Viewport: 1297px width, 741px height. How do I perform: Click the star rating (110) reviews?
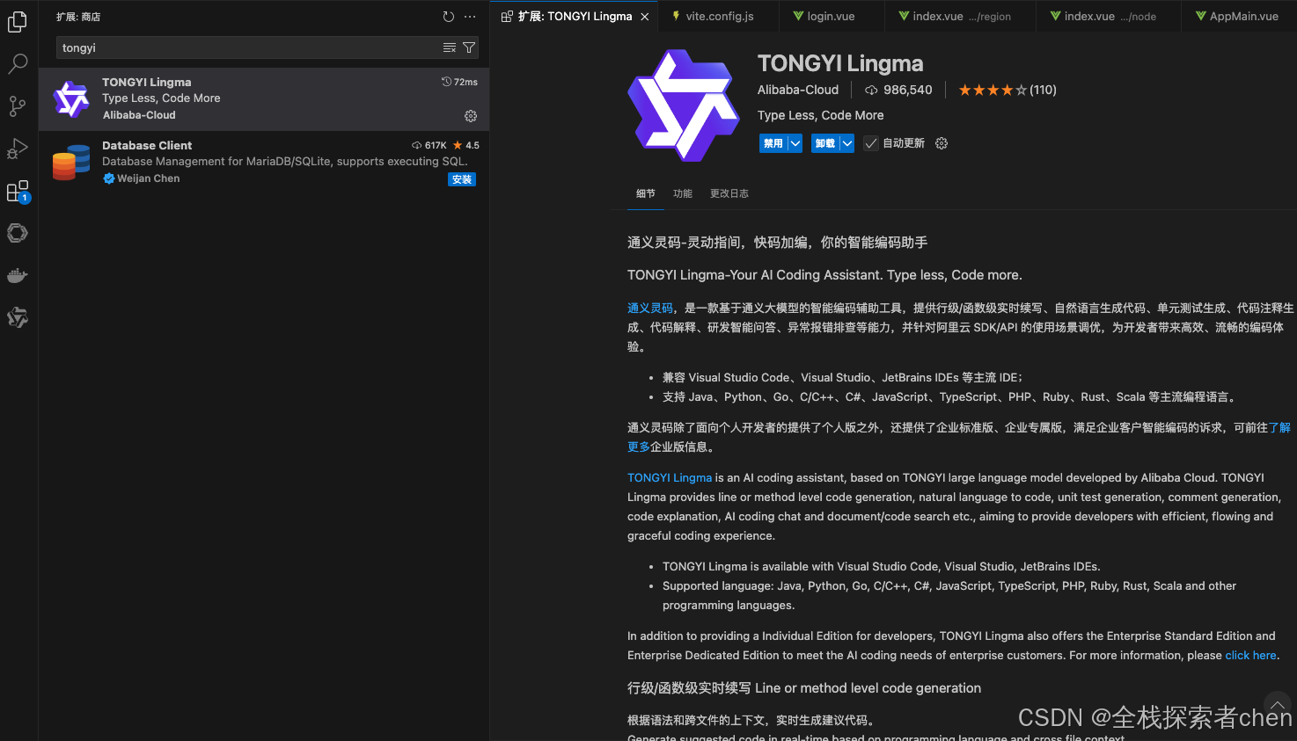tap(1008, 90)
